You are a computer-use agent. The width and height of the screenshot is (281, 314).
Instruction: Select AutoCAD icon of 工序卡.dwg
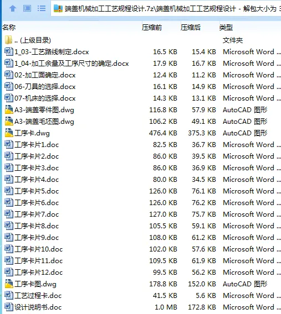click(9, 133)
